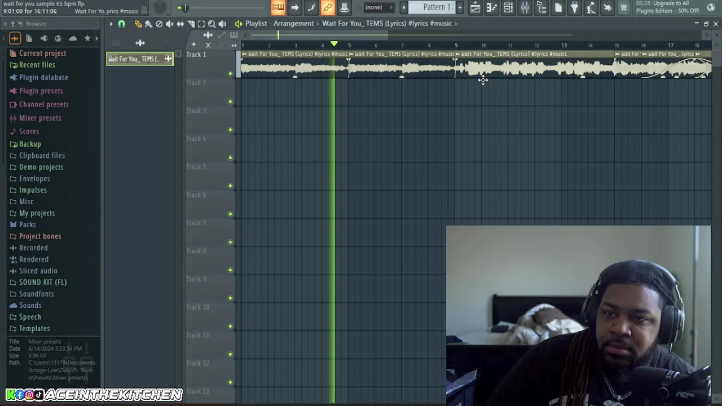Toggle the green snap magnet icon
722x406 pixels.
click(121, 24)
